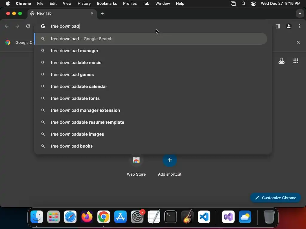306x229 pixels.
Task: Open the History menu
Action: click(84, 4)
